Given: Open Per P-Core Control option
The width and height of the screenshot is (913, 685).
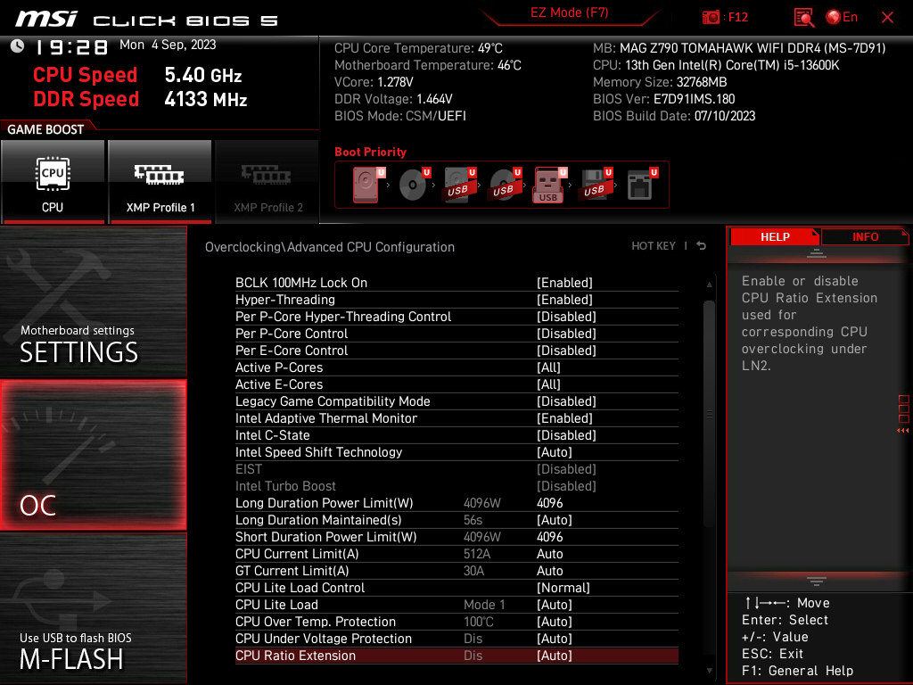Looking at the screenshot, I should (456, 334).
